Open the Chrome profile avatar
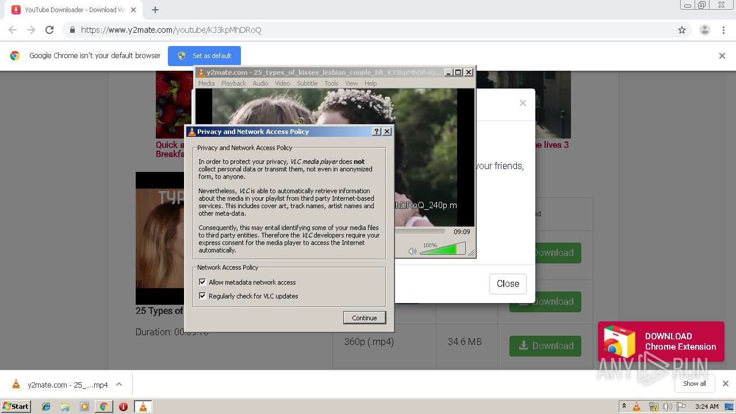Image resolution: width=736 pixels, height=414 pixels. coord(704,30)
